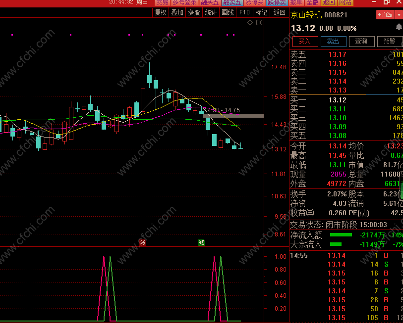Open the 交易 trade menu
403x323 pixels.
coord(163,2)
